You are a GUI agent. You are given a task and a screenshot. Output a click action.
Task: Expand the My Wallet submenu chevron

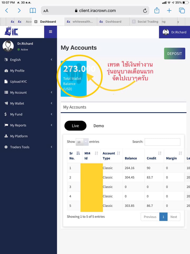pyautogui.click(x=51, y=103)
